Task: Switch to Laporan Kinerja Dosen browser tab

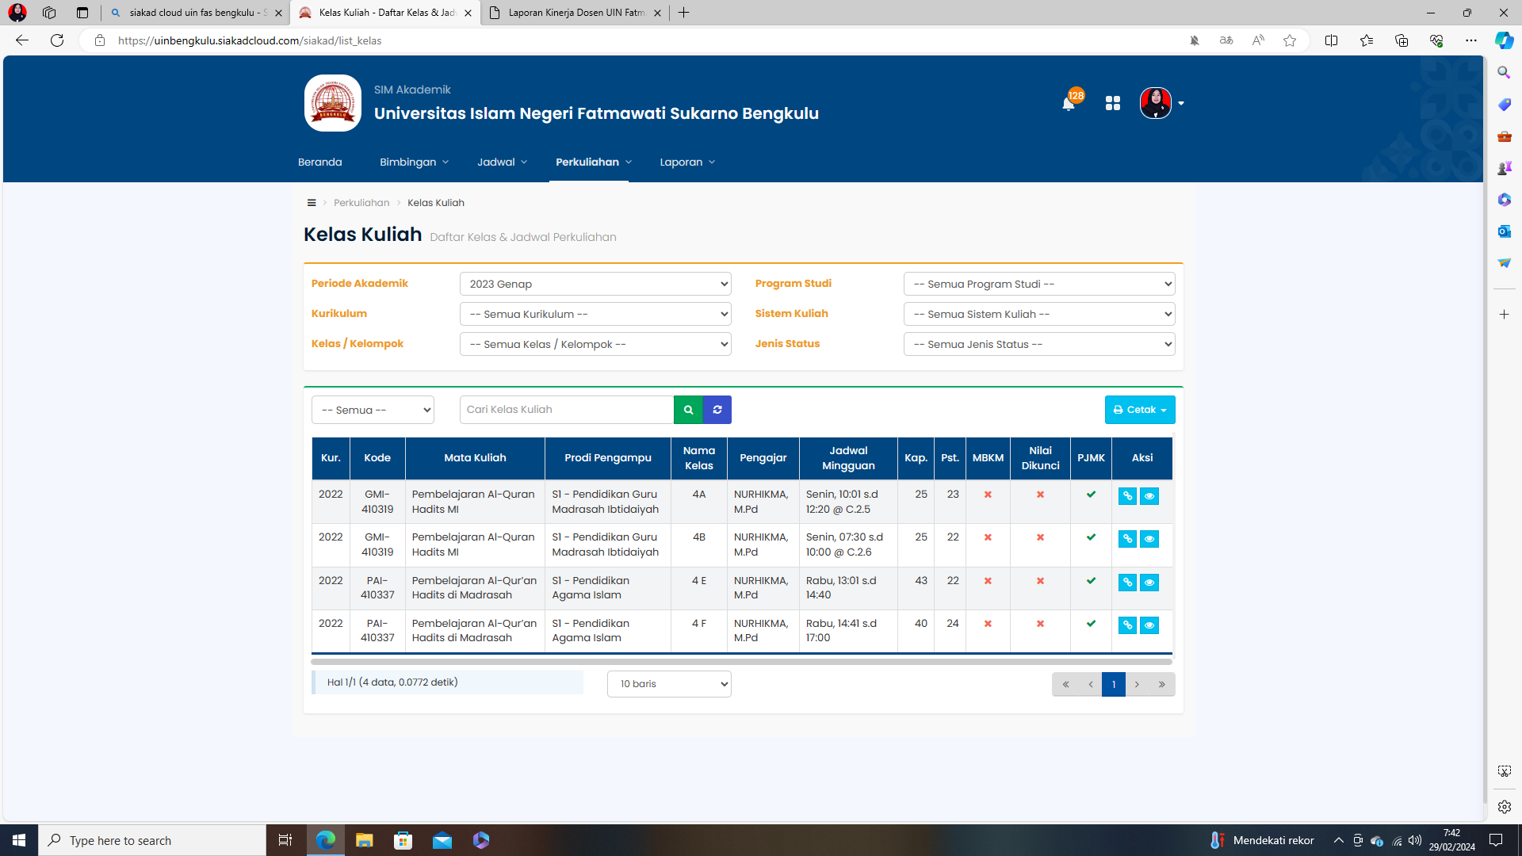Action: click(576, 13)
